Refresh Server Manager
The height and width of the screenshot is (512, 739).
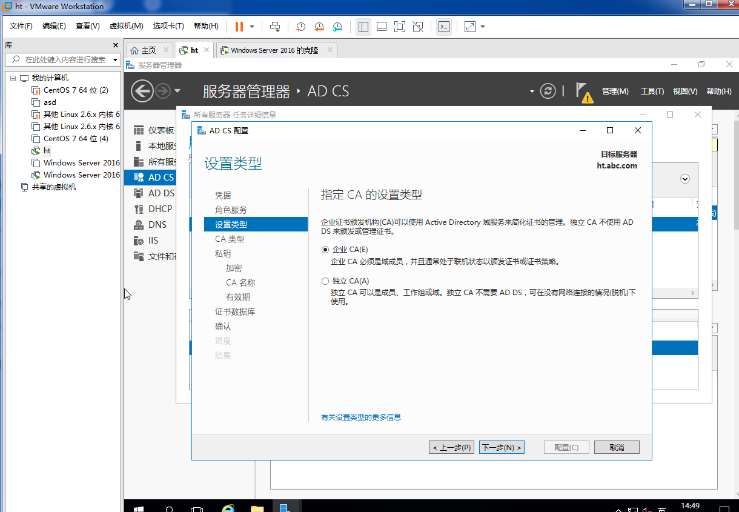[548, 91]
